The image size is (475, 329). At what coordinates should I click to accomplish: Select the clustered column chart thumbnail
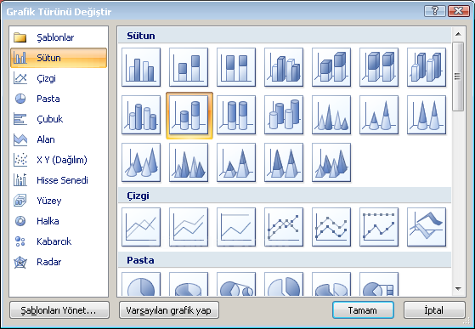141,67
